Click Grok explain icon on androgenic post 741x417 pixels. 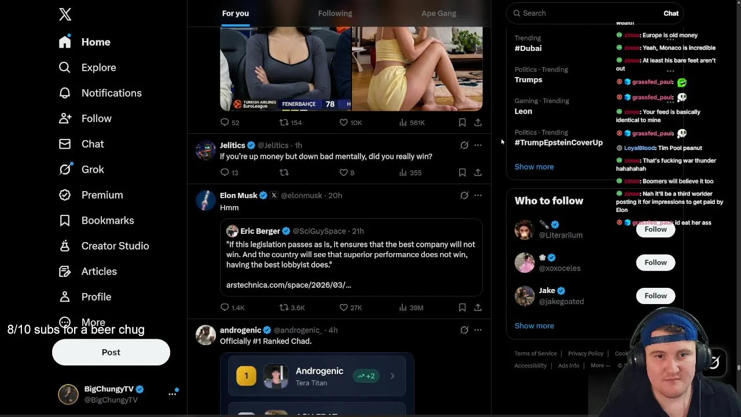point(464,330)
